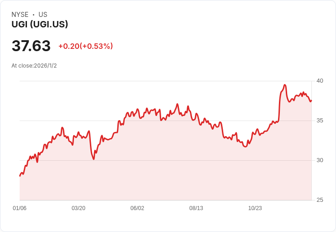The height and width of the screenshot is (232, 336).
Task: Click the 01/06 date axis label
Action: (20, 208)
